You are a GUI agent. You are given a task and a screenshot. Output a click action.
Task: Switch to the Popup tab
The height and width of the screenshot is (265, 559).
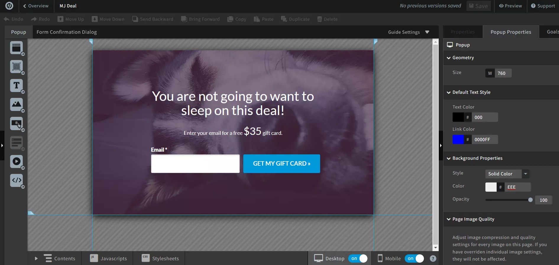19,32
